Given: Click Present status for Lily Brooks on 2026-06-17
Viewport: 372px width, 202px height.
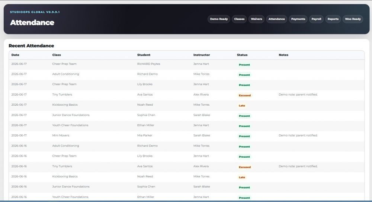Looking at the screenshot, I should click(244, 85).
